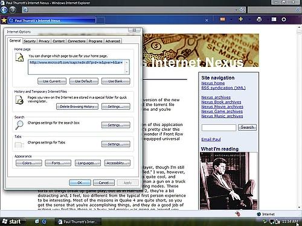Close the tab using its X button
302x226 pixels.
click(x=207, y=20)
